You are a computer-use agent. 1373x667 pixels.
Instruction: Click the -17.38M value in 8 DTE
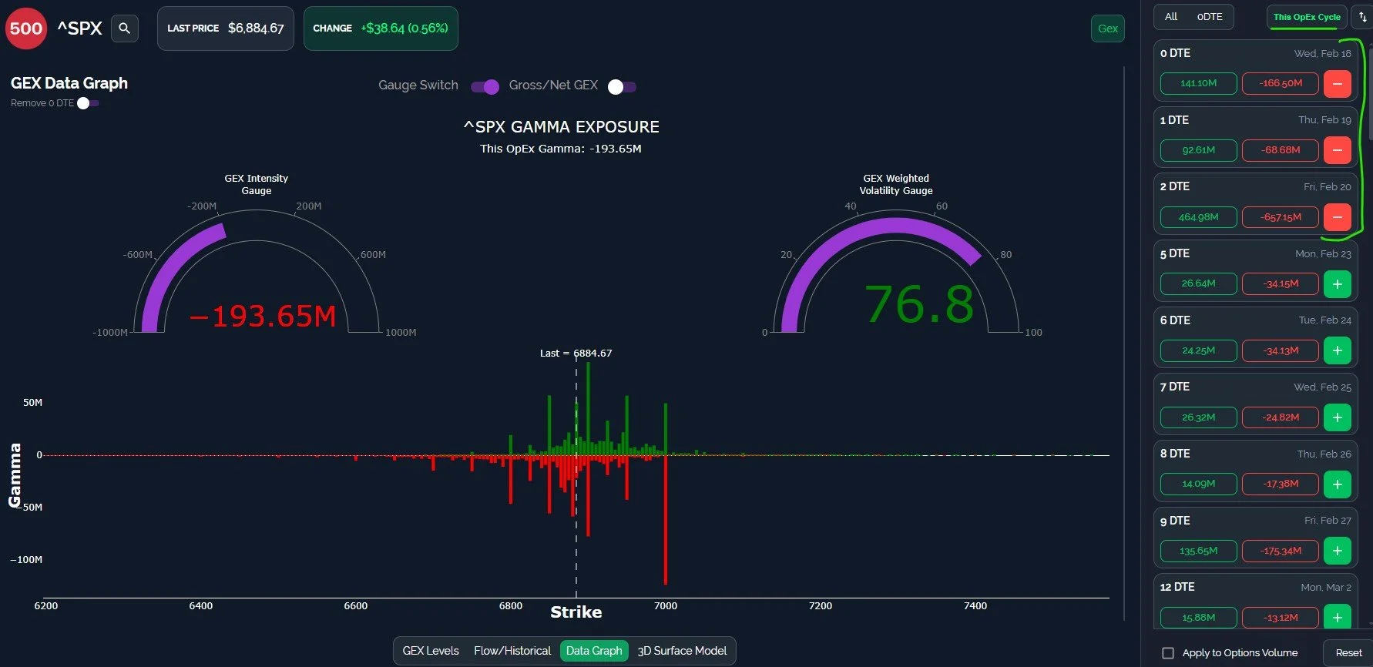point(1281,484)
